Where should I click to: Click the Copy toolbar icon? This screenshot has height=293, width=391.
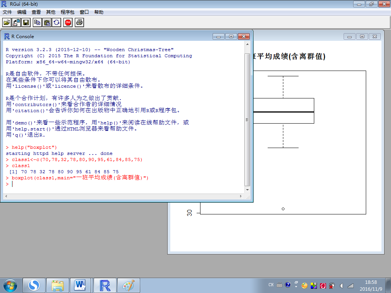coord(37,23)
